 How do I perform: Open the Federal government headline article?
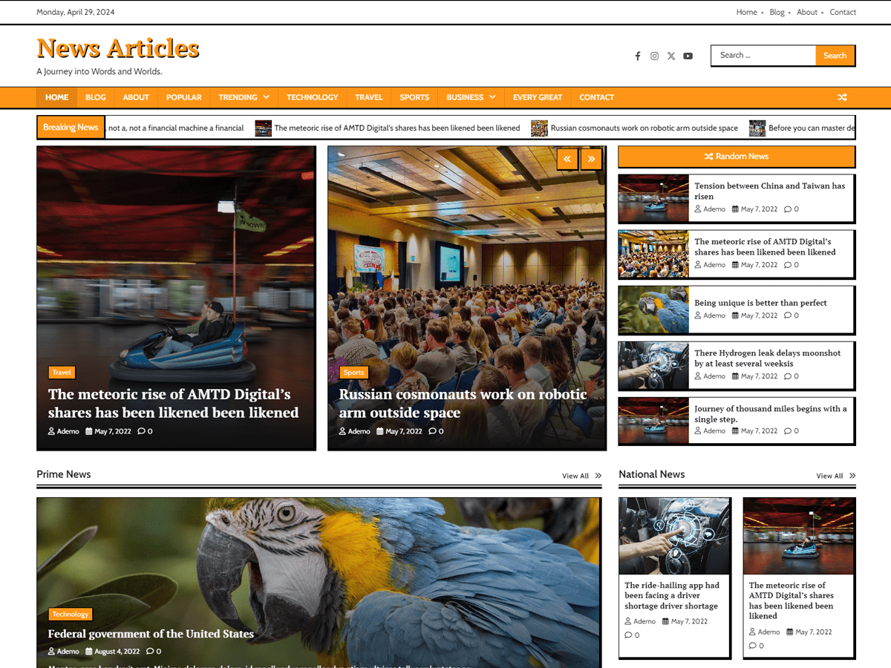point(151,634)
